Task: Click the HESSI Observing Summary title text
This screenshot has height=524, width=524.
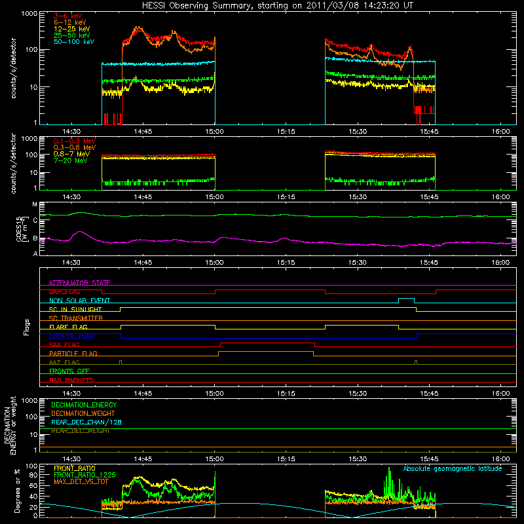Action: tap(278, 6)
